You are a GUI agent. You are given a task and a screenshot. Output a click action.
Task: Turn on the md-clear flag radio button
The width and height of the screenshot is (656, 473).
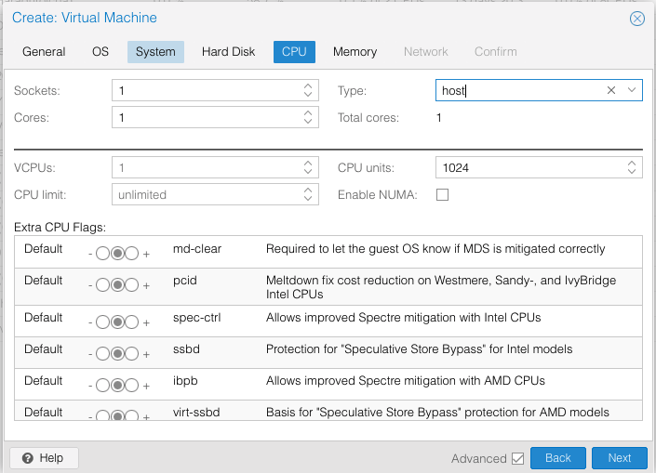click(132, 253)
